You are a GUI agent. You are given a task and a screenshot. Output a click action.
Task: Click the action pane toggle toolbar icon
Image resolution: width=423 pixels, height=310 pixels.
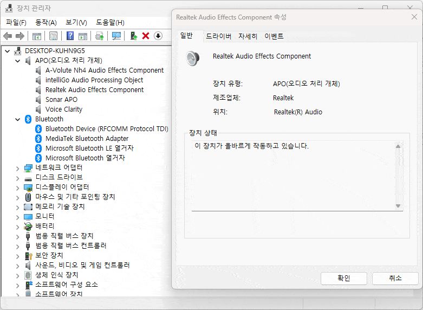83,36
